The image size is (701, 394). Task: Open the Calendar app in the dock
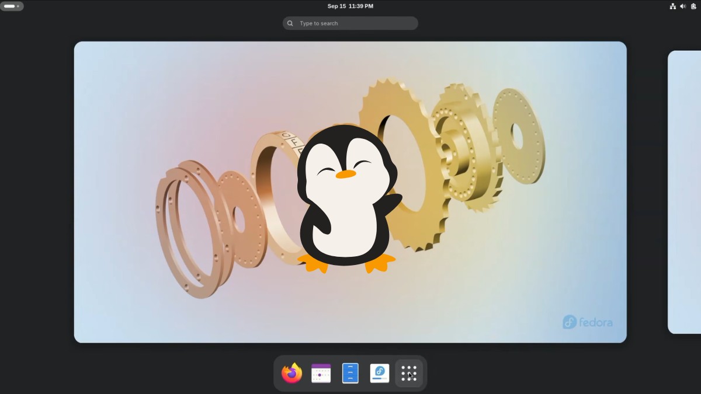pos(321,373)
